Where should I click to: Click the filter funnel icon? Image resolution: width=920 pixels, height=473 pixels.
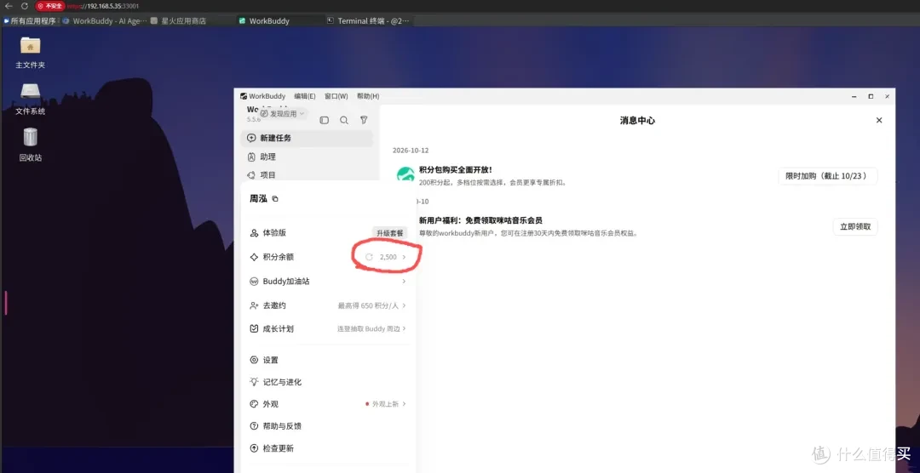click(364, 120)
